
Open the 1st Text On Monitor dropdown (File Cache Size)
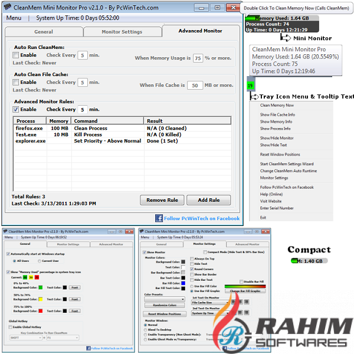click(211, 302)
